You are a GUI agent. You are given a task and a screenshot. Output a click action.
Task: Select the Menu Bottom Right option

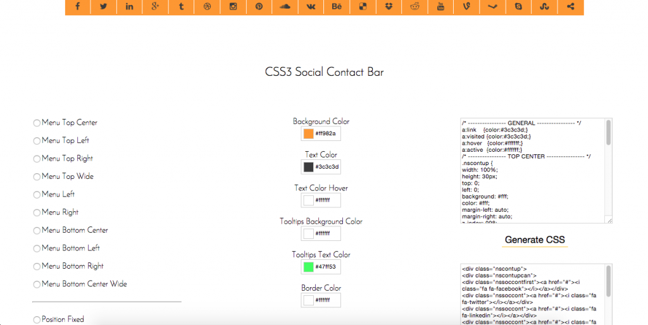tap(37, 266)
